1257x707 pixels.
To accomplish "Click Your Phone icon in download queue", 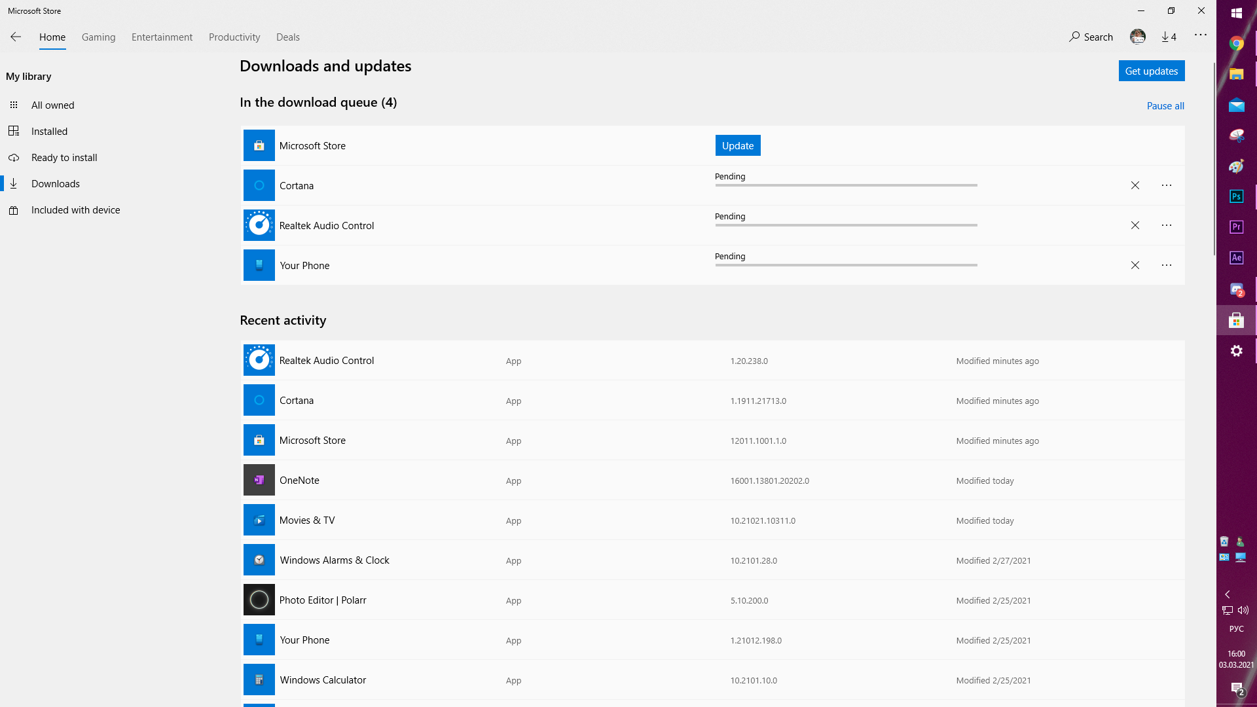I will (x=259, y=265).
